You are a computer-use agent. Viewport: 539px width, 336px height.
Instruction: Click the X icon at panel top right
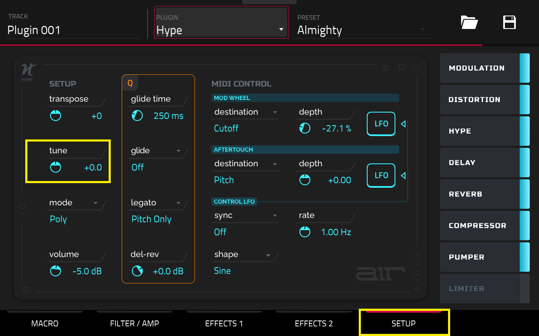(x=416, y=67)
